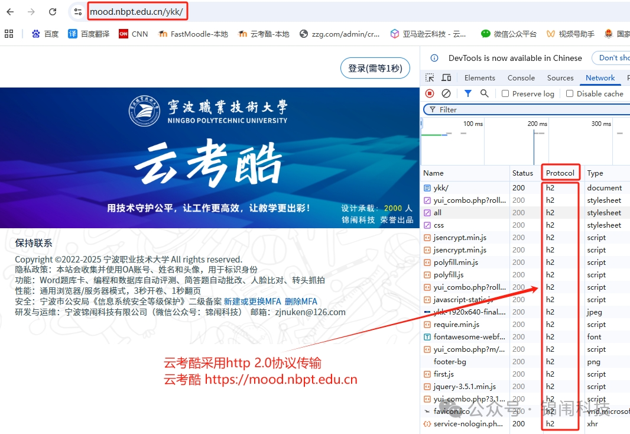Open the 百度 bookmark
The image size is (630, 434).
coord(45,34)
